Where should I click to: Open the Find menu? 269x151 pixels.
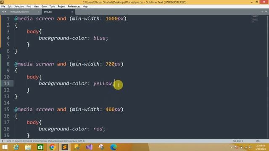point(29,7)
